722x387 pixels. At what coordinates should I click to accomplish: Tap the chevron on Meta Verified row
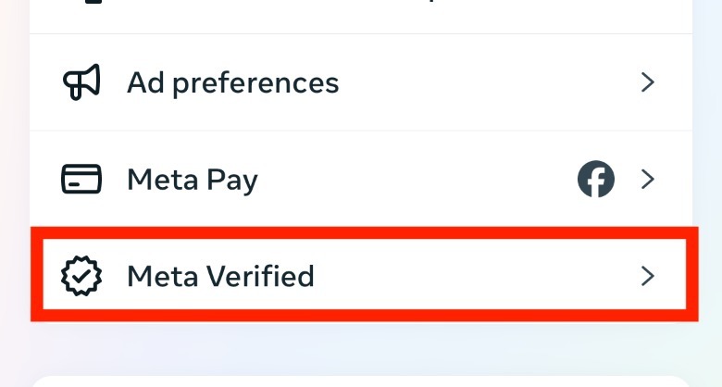[648, 276]
